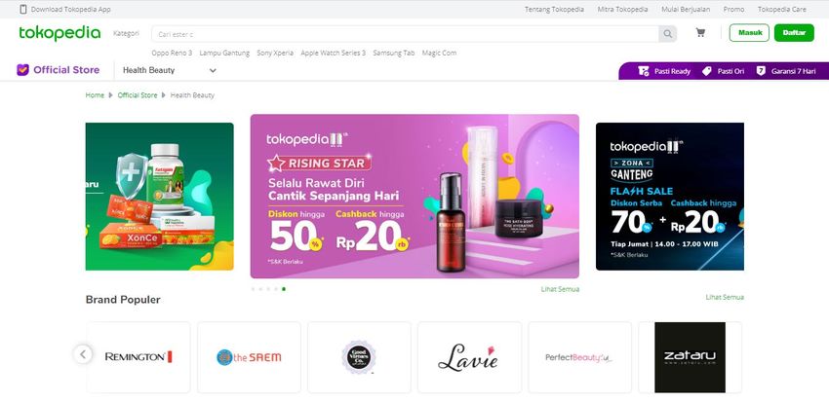Open the Remington brand card
Viewport: 829px width, 402px height.
pyautogui.click(x=138, y=357)
